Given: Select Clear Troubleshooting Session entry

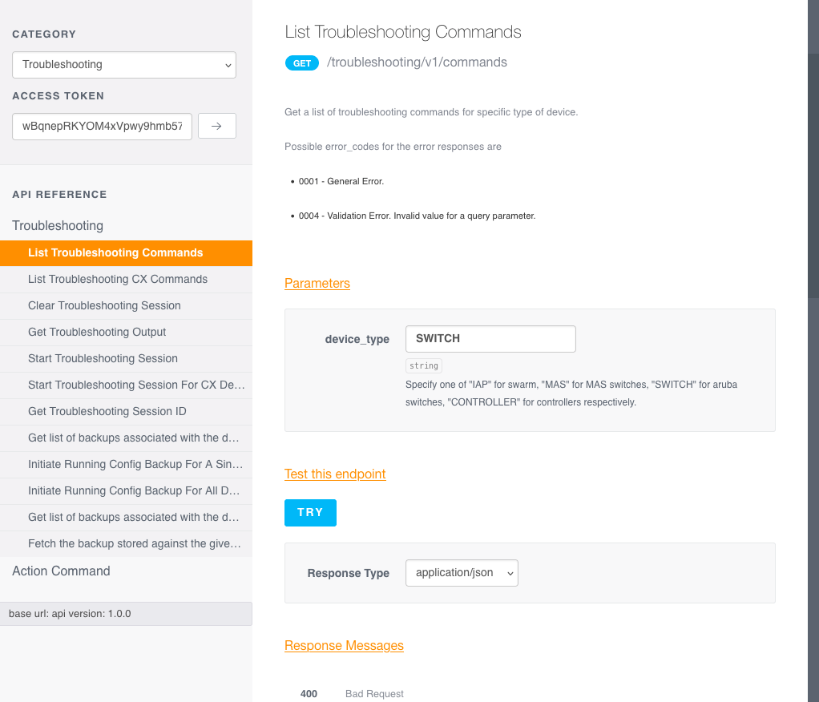Looking at the screenshot, I should 104,306.
